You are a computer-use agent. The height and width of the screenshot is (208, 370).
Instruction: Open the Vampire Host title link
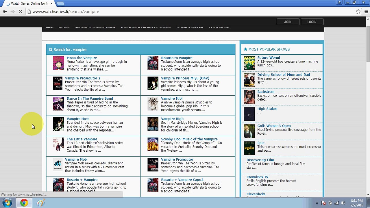coord(78,119)
